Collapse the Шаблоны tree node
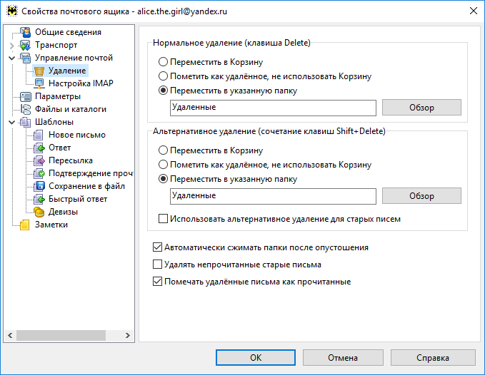Image resolution: width=485 pixels, height=375 pixels. [12, 122]
